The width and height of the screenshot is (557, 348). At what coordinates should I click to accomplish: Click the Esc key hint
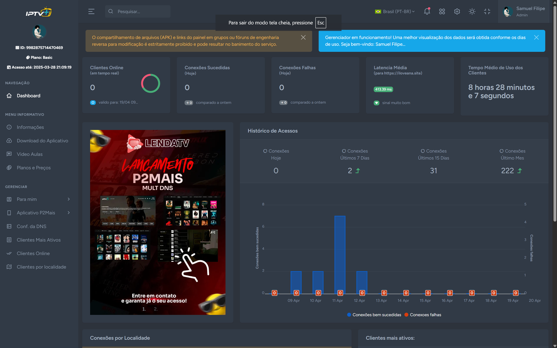[321, 23]
